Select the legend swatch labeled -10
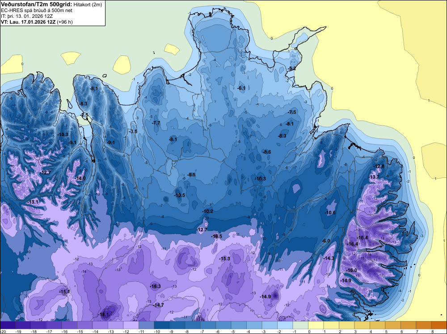 tap(162, 325)
